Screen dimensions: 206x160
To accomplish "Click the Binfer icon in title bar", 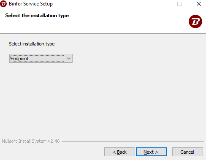I will (3, 4).
